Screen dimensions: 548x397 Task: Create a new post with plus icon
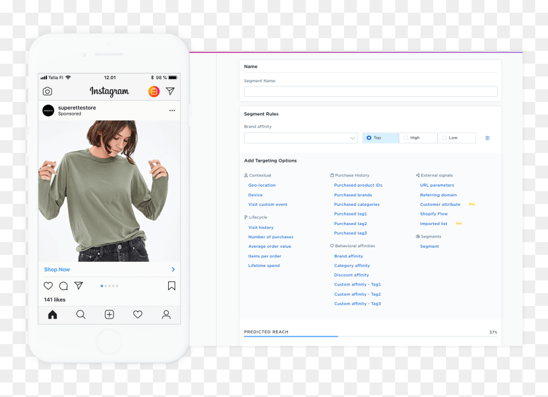[110, 315]
